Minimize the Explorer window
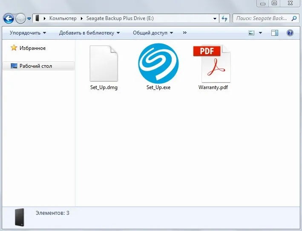The width and height of the screenshot is (302, 231). [263, 3]
